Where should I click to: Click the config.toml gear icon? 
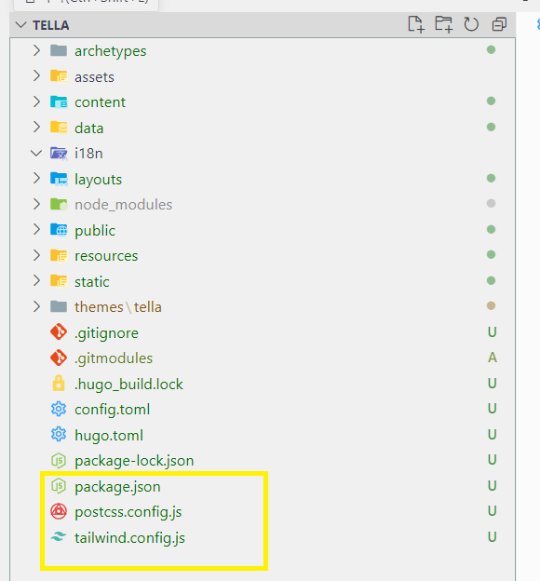click(x=59, y=409)
